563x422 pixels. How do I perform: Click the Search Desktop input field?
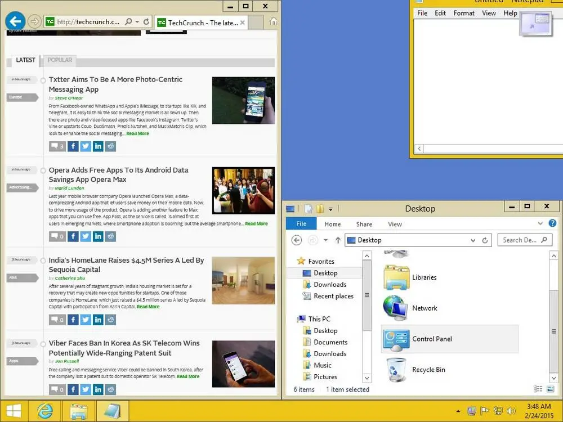(525, 240)
